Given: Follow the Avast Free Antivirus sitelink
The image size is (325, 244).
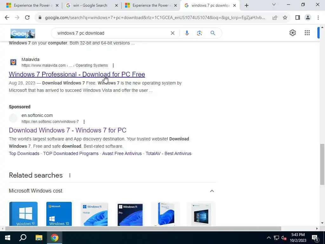Looking at the screenshot, I should point(122,153).
